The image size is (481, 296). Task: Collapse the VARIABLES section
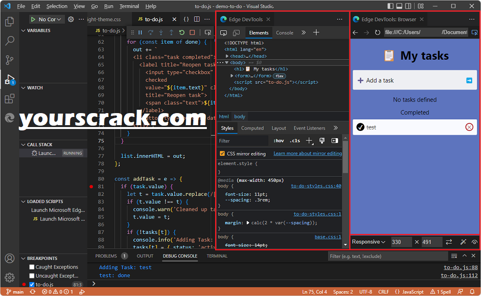pyautogui.click(x=23, y=30)
